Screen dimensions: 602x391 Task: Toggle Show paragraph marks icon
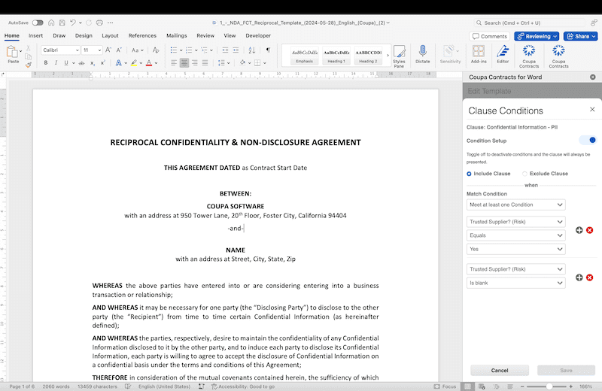click(x=268, y=50)
